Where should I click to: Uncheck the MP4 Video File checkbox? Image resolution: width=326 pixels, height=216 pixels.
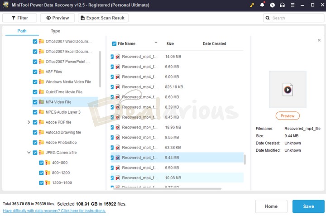point(35,102)
